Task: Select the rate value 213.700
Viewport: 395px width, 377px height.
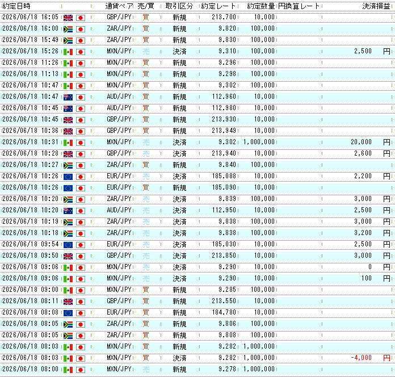Action: click(x=224, y=17)
